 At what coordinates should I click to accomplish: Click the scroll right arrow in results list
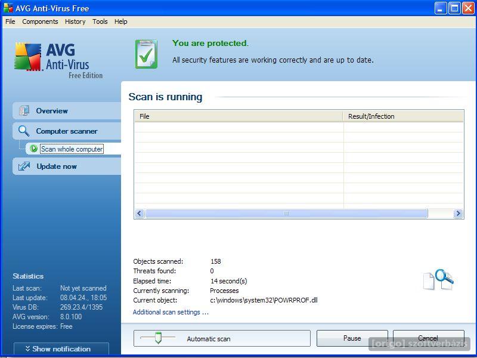458,214
